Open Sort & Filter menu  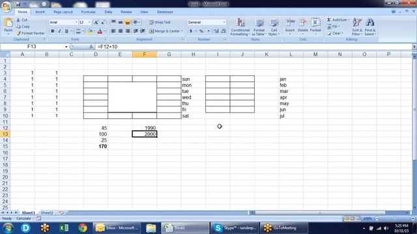(357, 27)
